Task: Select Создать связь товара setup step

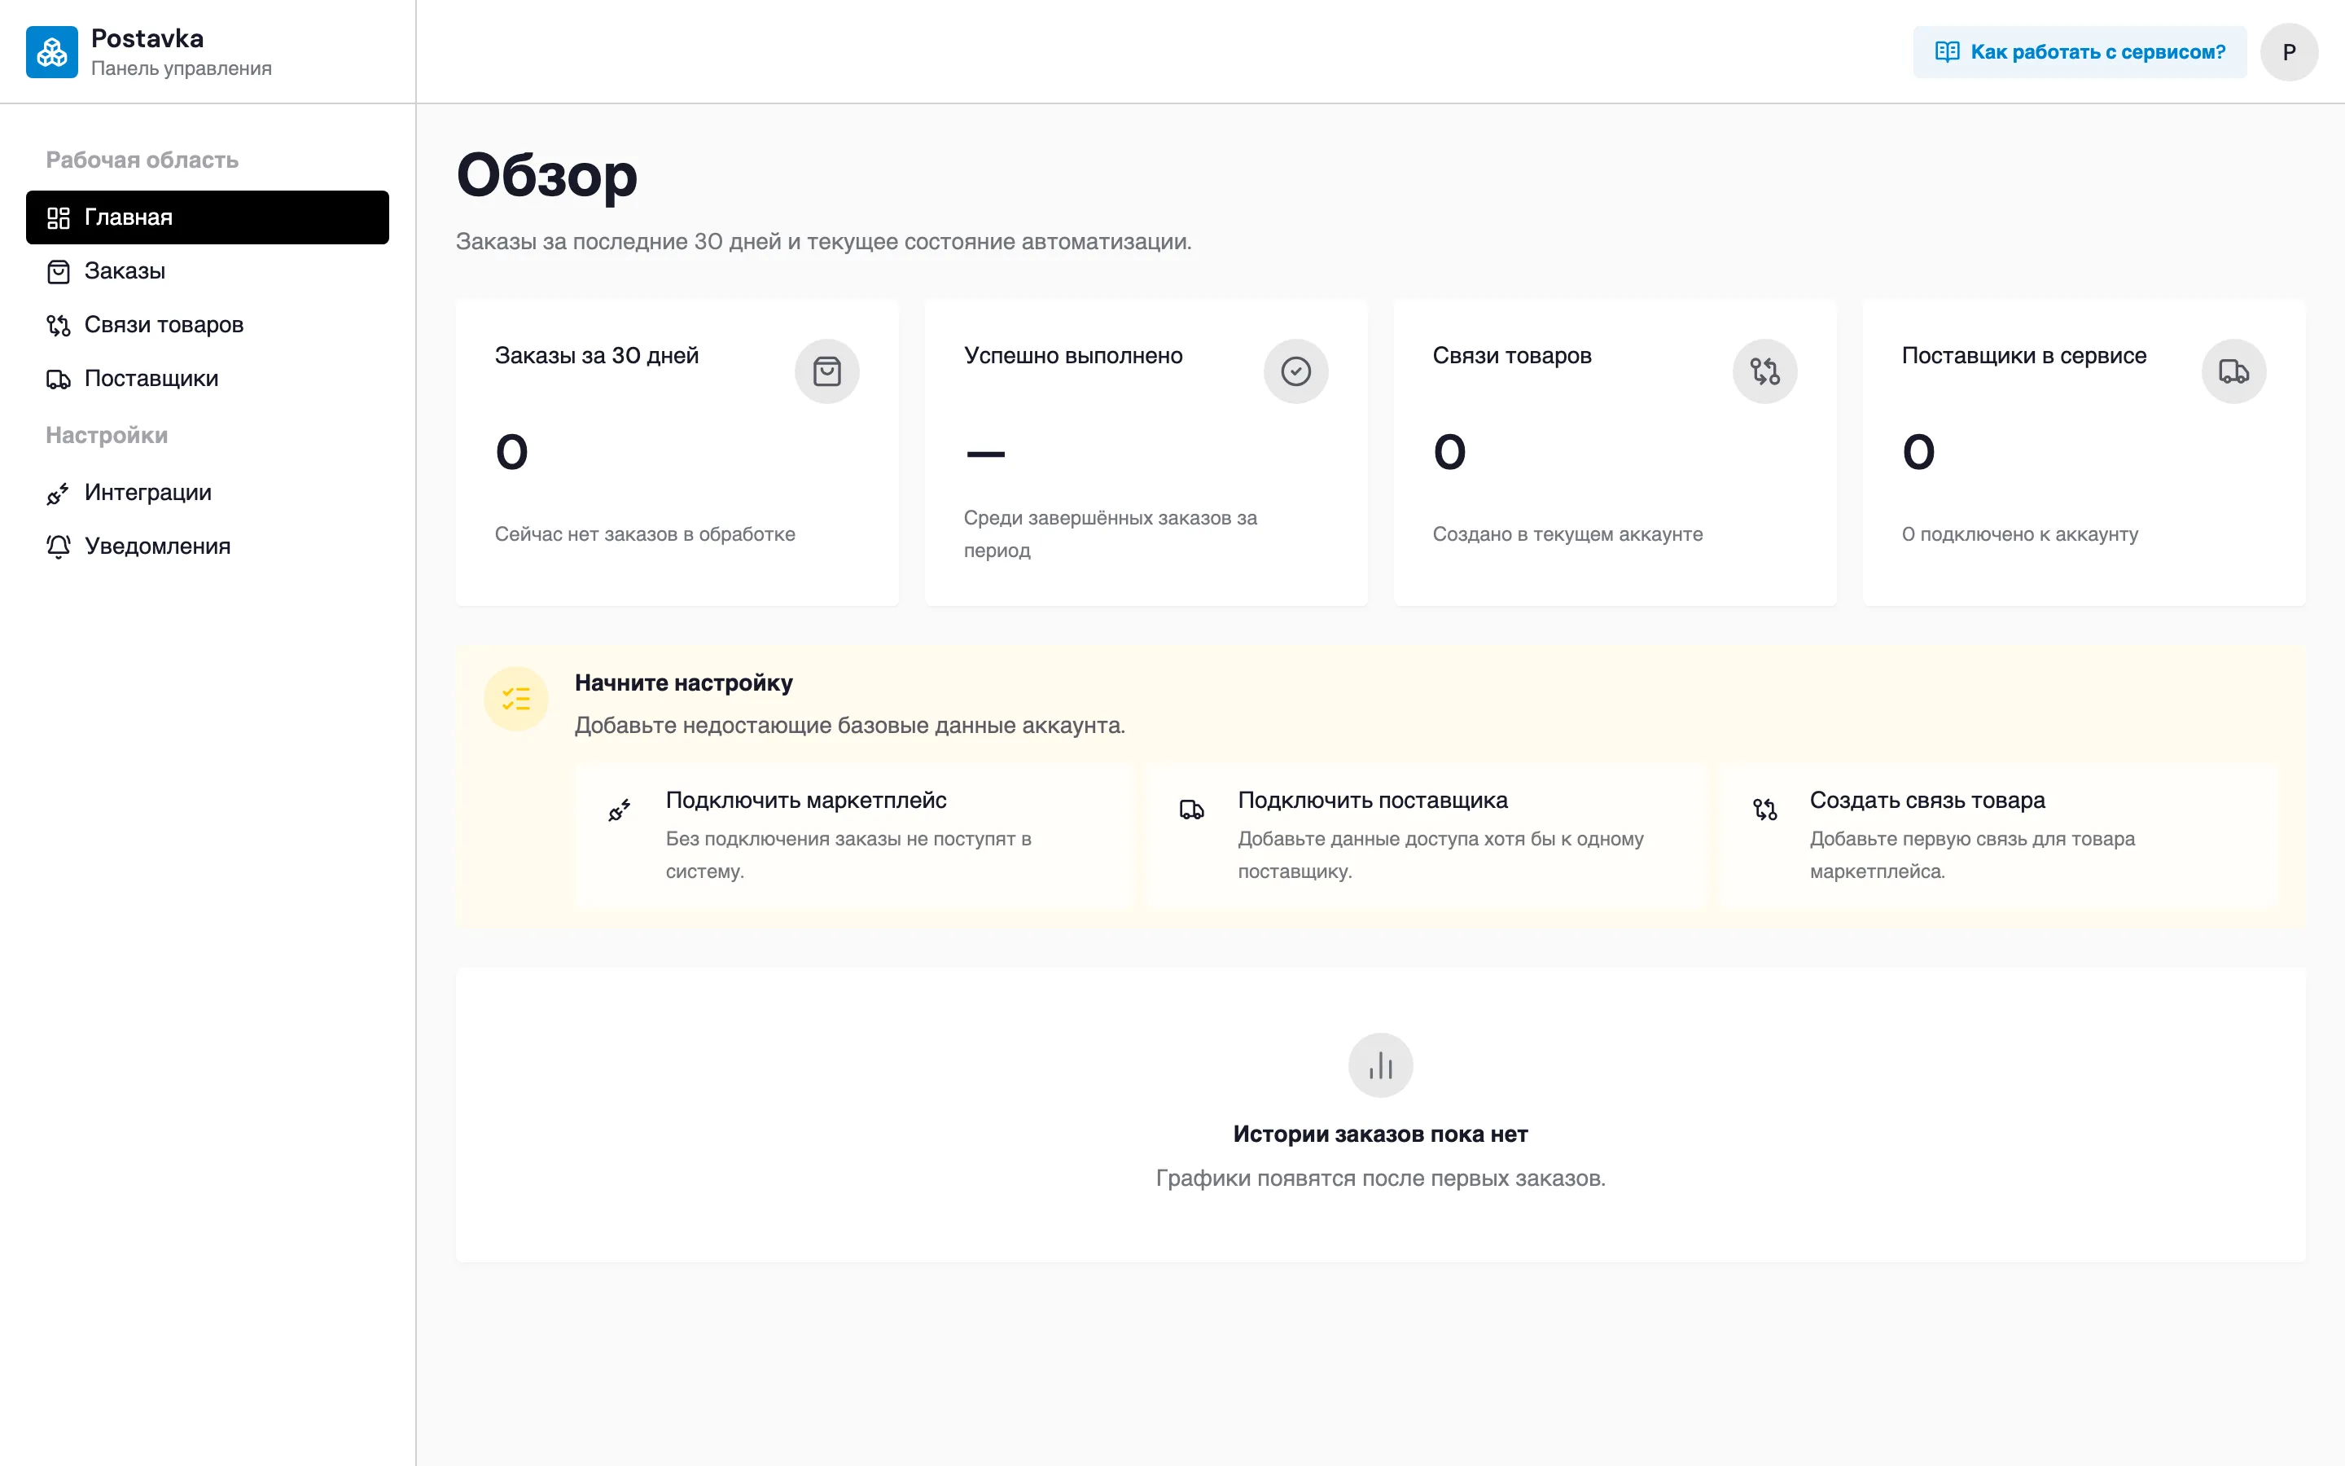Action: tap(1999, 835)
